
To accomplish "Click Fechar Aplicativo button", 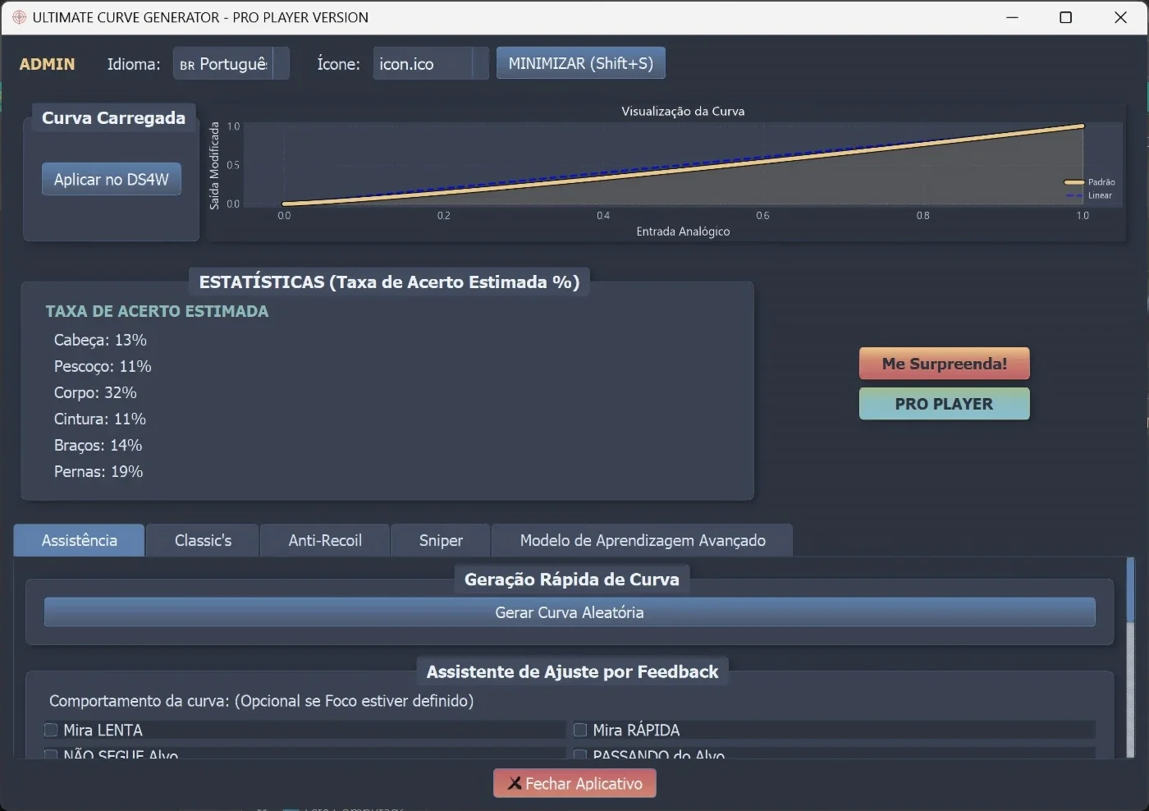I will point(574,783).
